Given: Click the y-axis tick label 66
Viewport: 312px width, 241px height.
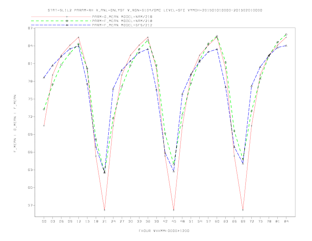Looking at the screenshot, I should (30, 152).
